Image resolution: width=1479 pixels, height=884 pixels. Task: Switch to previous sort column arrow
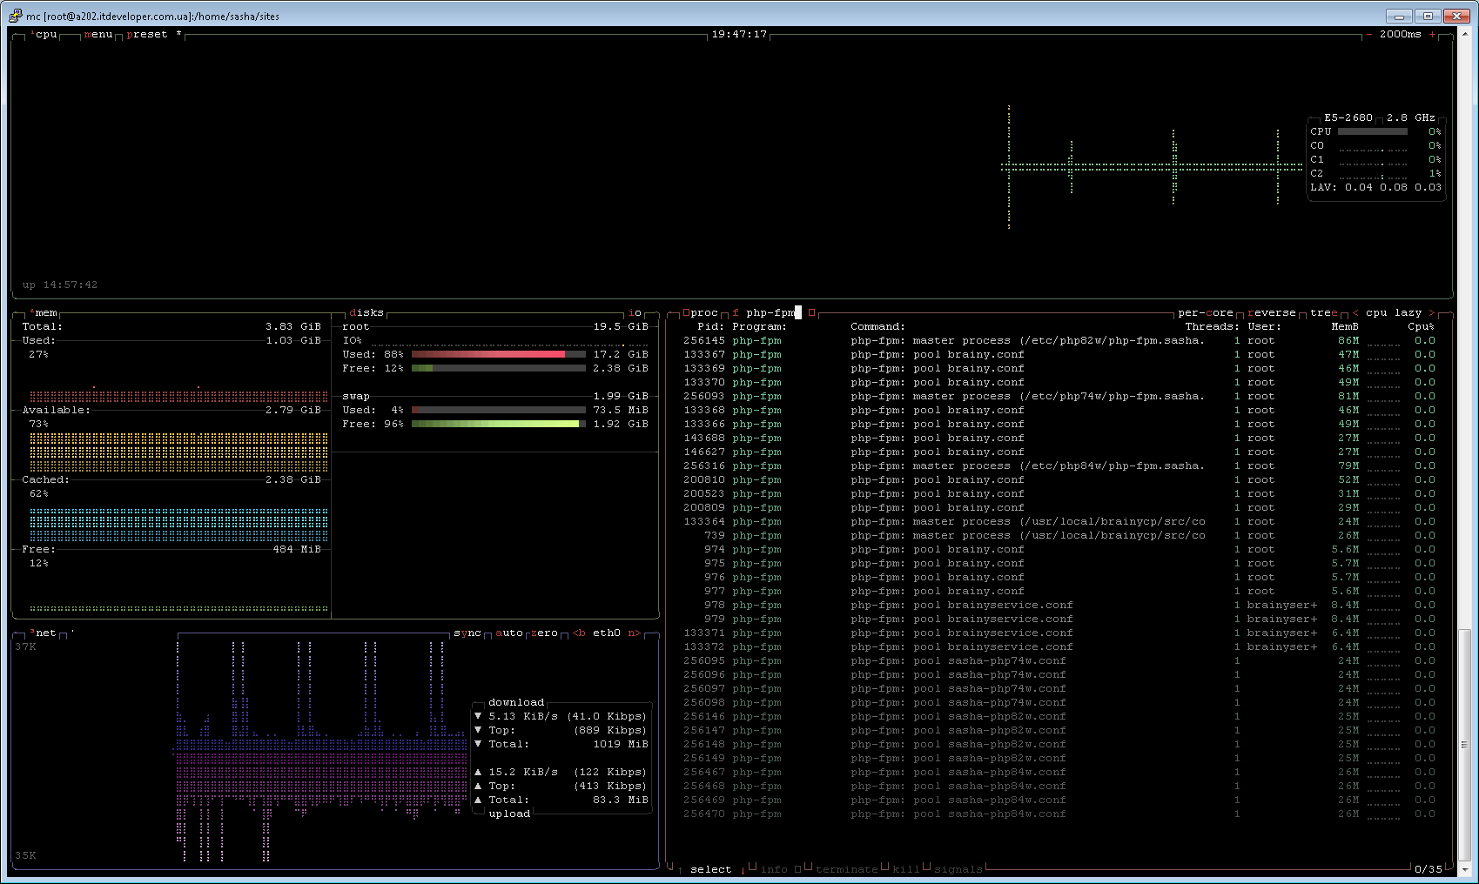(x=1355, y=313)
